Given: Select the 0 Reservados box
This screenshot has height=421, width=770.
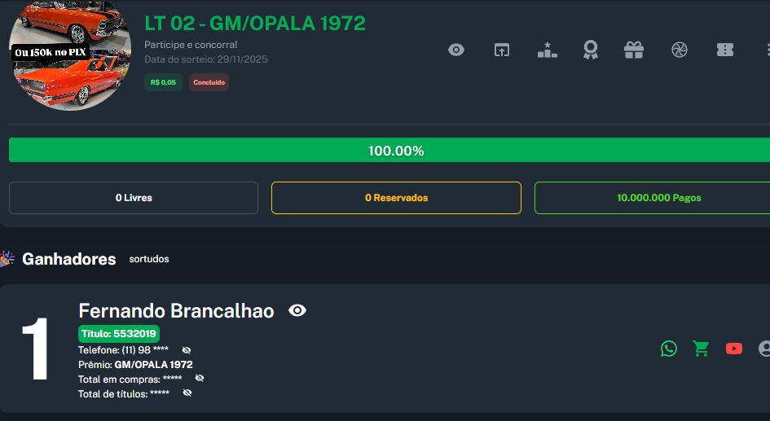Looking at the screenshot, I should click(396, 198).
